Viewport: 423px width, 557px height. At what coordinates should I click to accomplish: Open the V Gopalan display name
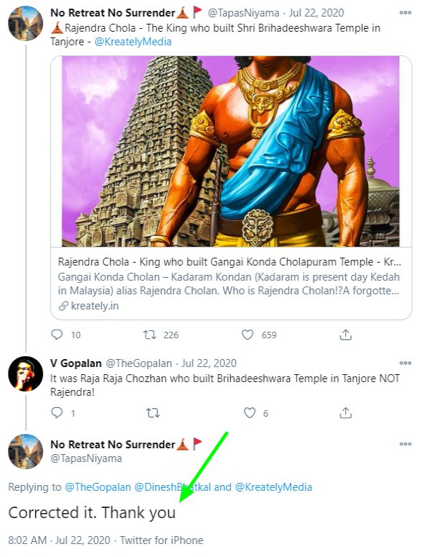tap(76, 363)
